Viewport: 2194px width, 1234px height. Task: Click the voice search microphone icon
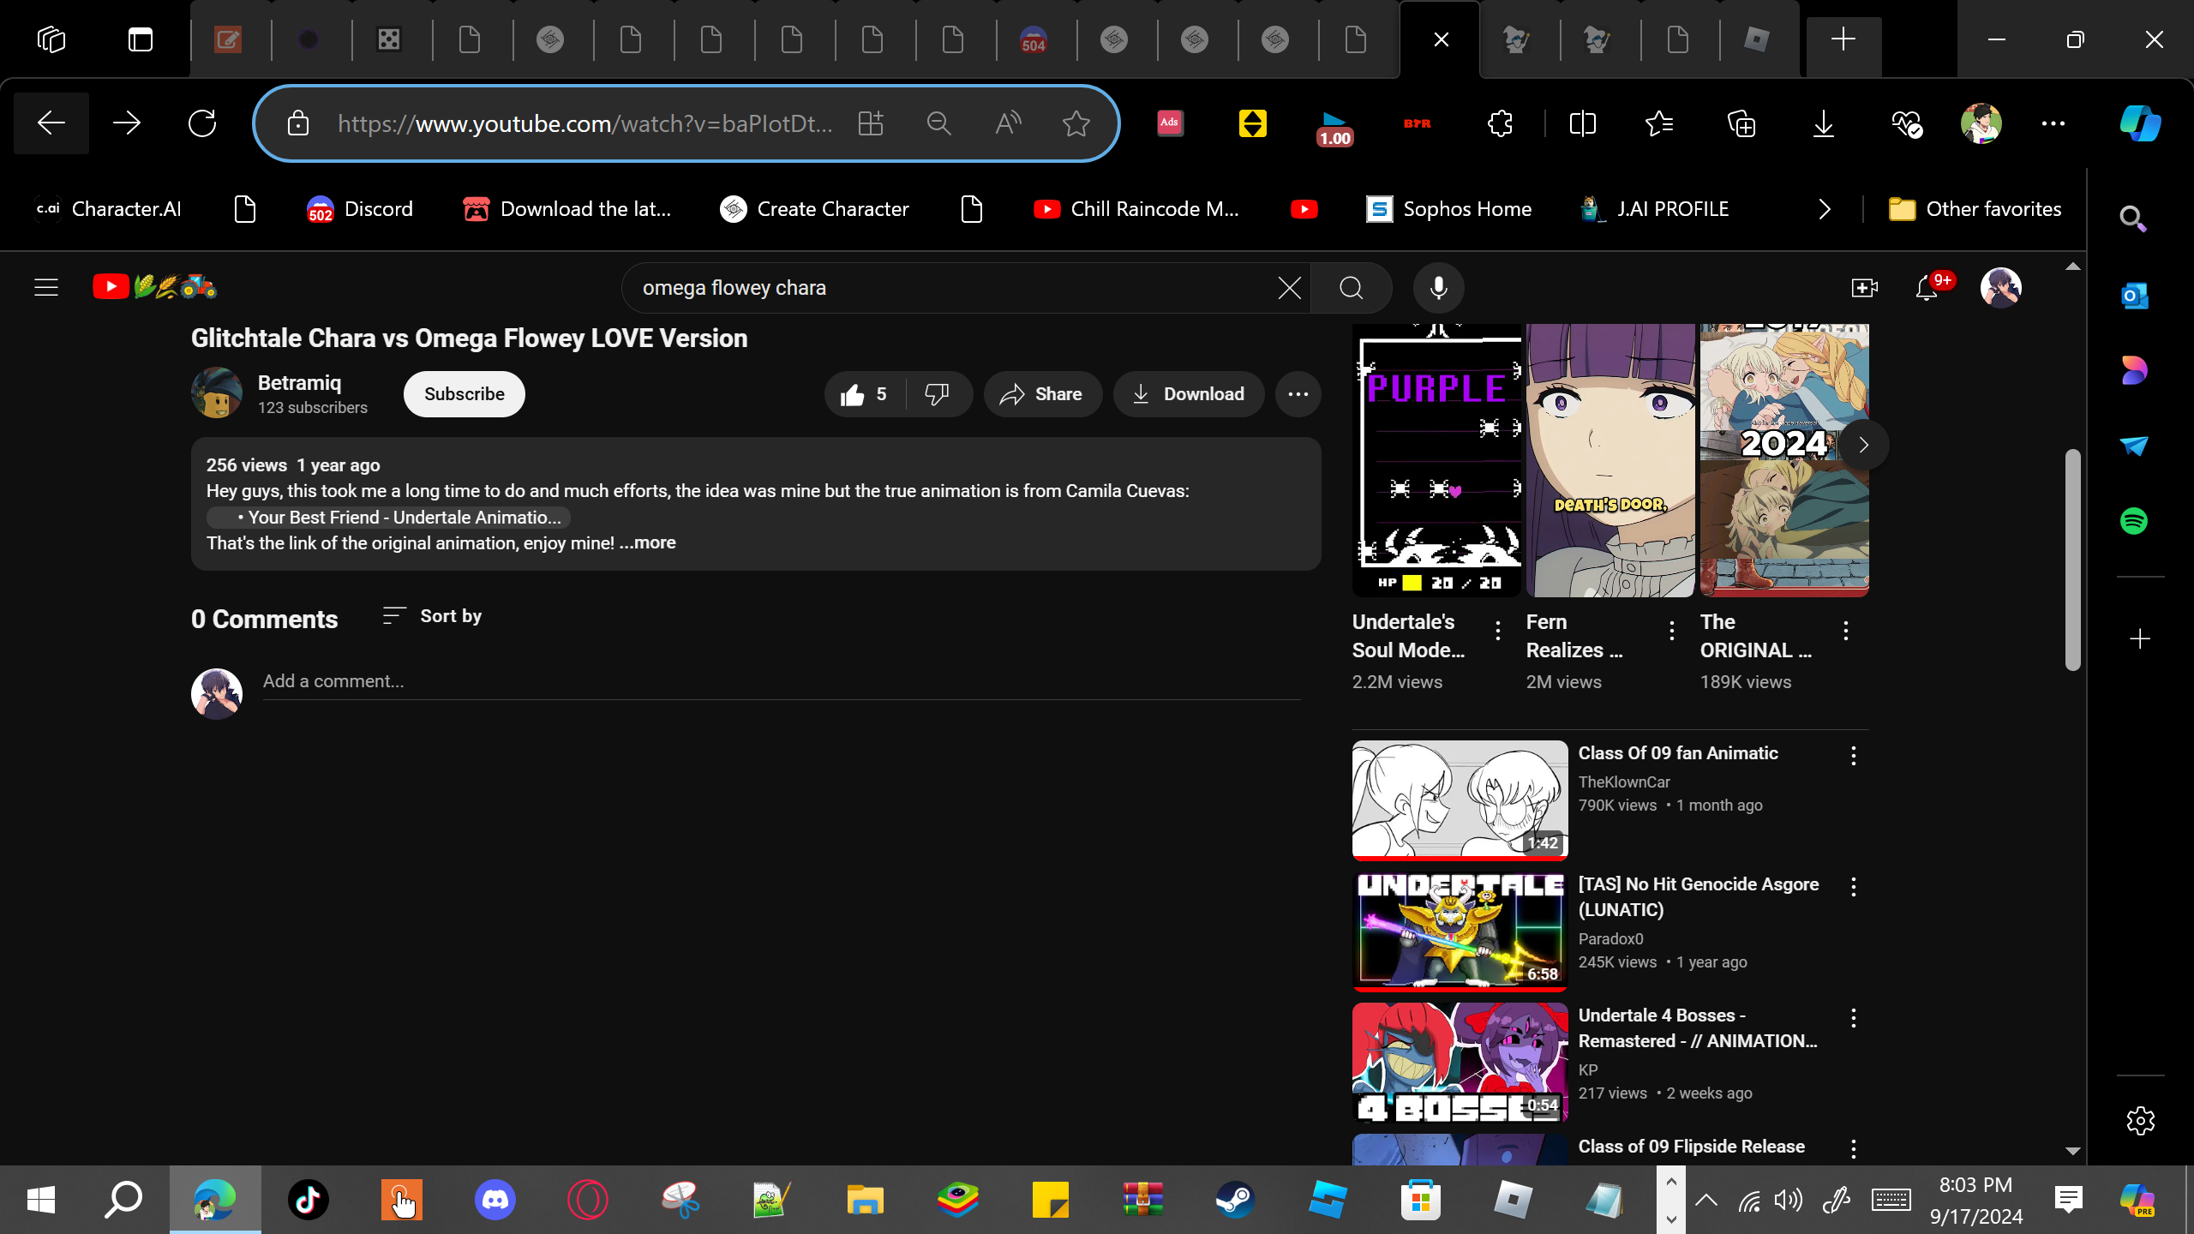1438,288
